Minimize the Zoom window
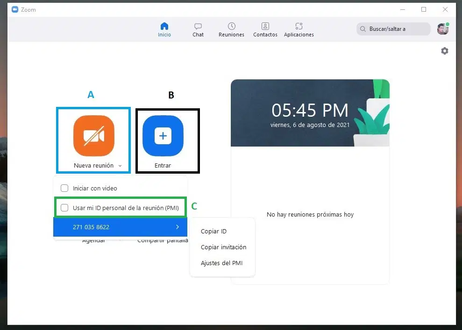The height and width of the screenshot is (330, 462). point(403,9)
